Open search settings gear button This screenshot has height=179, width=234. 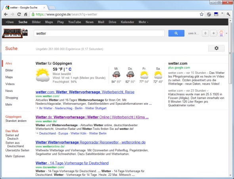pos(217,48)
